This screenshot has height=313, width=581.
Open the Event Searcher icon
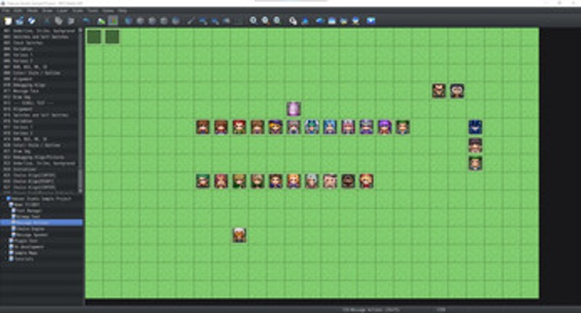pos(331,20)
